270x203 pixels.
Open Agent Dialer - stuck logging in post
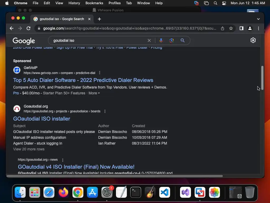pyautogui.click(x=38, y=143)
